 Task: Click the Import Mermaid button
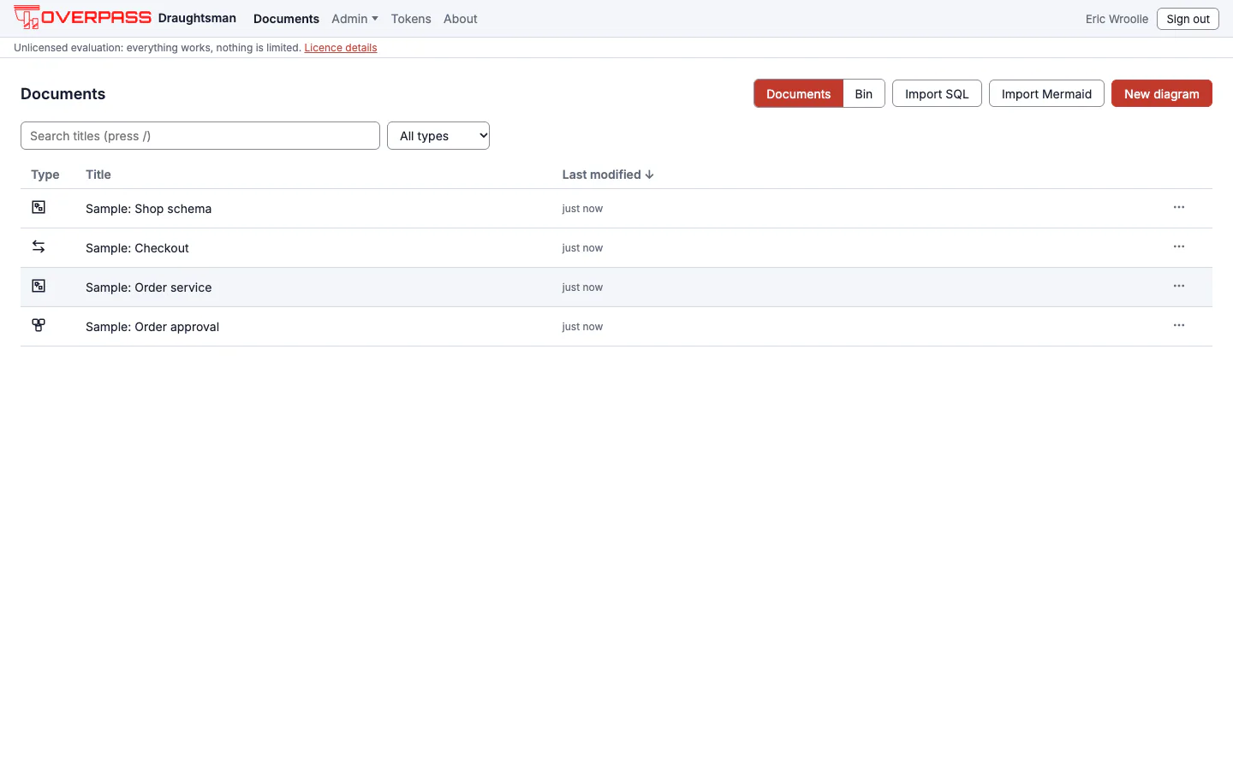pyautogui.click(x=1046, y=94)
